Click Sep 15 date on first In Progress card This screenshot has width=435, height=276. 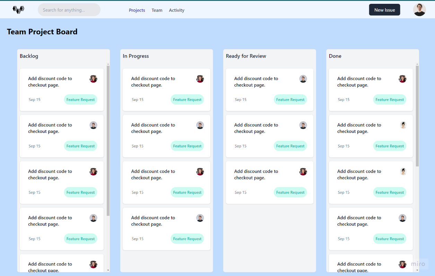point(138,100)
